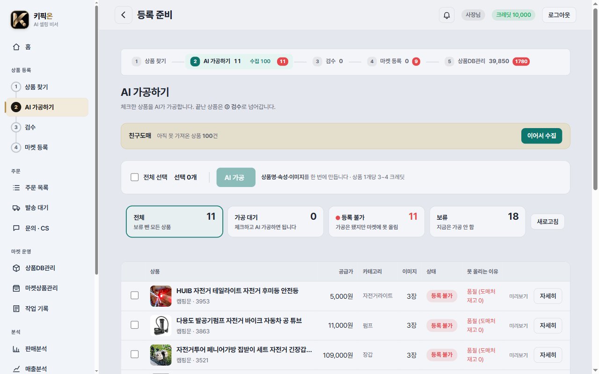This screenshot has height=374, width=599.
Task: Select the 전체 11 filter card
Action: click(x=175, y=222)
